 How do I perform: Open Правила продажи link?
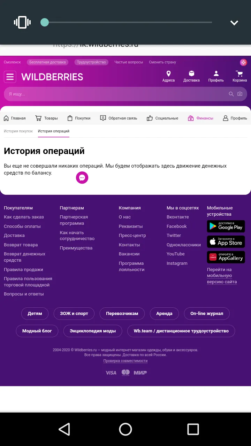(23, 270)
